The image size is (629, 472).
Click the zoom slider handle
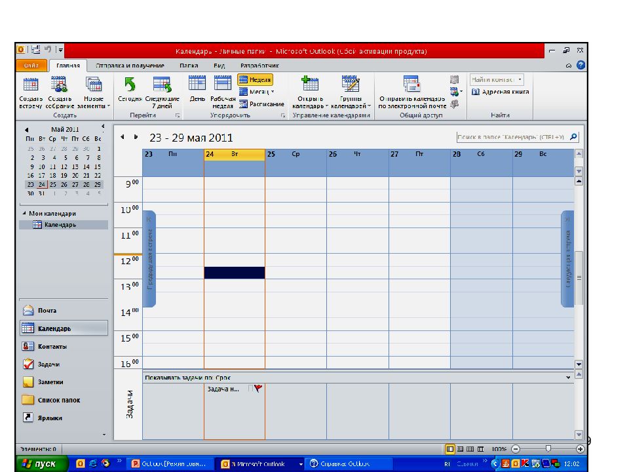(x=548, y=448)
